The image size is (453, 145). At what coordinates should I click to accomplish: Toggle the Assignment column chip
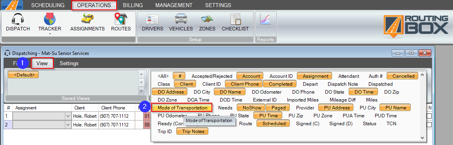click(315, 76)
